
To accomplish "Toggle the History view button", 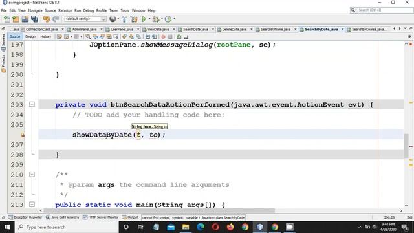I will click(x=46, y=36).
